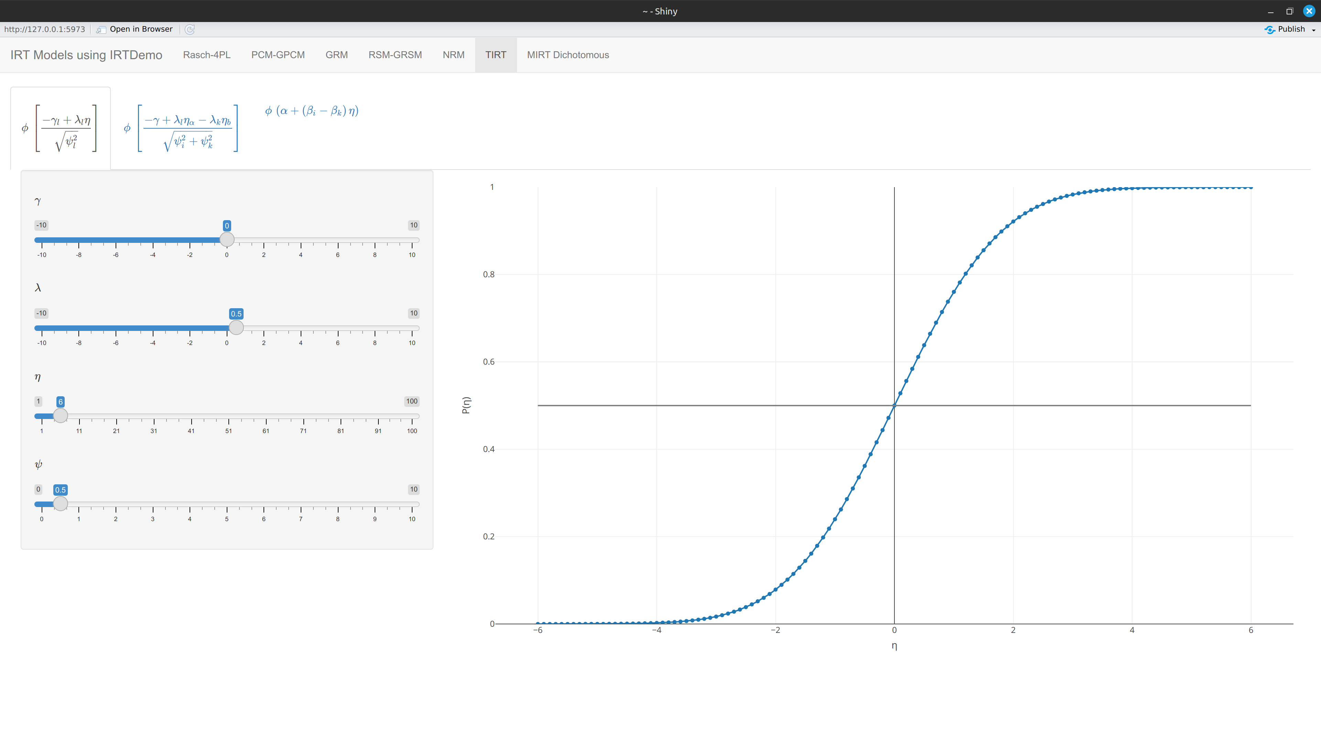Open the φ(α+(βi−βk)η) formula subtab
Screen dimensions: 1321x743
pyautogui.click(x=311, y=111)
